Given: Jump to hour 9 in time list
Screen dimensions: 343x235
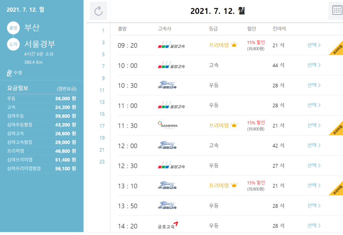Looking at the screenshot, I should point(103,78).
